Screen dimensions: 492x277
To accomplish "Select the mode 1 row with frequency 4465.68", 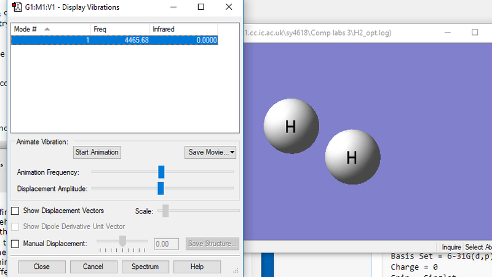I will [x=114, y=40].
